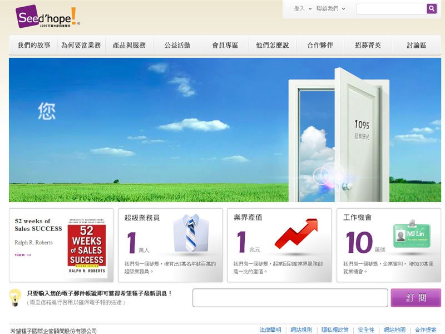Image resolution: width=445 pixels, height=334 pixels.
Task: Open the 產品與服務 menu
Action: pos(129,45)
